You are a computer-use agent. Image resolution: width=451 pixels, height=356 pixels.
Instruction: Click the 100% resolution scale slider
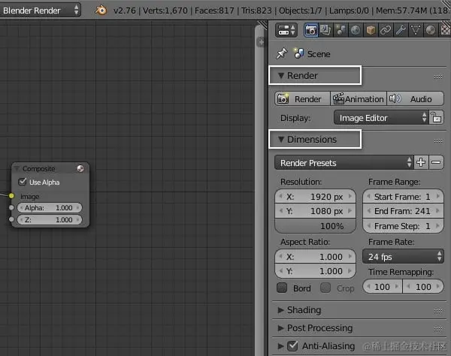coord(315,226)
